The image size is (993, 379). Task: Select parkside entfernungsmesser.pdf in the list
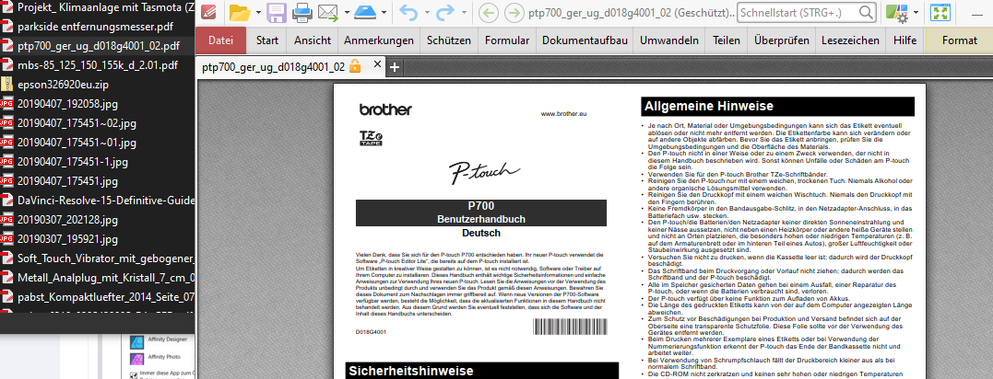[x=98, y=27]
